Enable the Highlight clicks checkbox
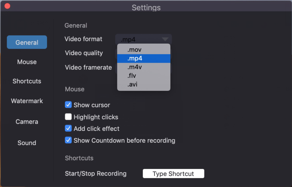 (68, 117)
